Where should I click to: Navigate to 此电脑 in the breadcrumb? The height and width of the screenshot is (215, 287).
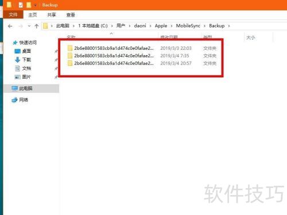(63, 26)
